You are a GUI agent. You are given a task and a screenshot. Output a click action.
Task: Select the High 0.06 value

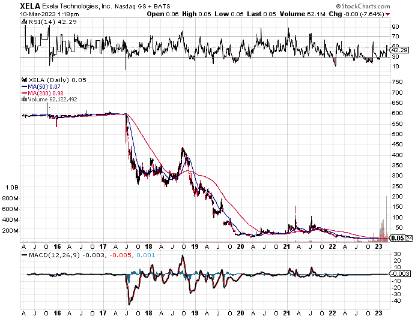(x=196, y=14)
